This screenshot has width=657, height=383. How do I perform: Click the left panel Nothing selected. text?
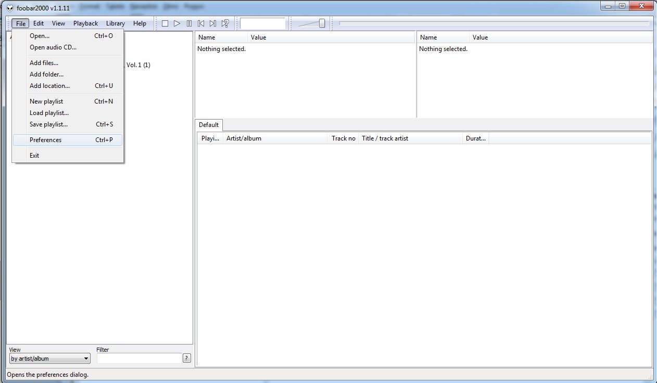tap(221, 49)
